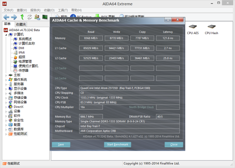Select the CPU AES benchmark icon
235x168 pixels.
tap(193, 30)
